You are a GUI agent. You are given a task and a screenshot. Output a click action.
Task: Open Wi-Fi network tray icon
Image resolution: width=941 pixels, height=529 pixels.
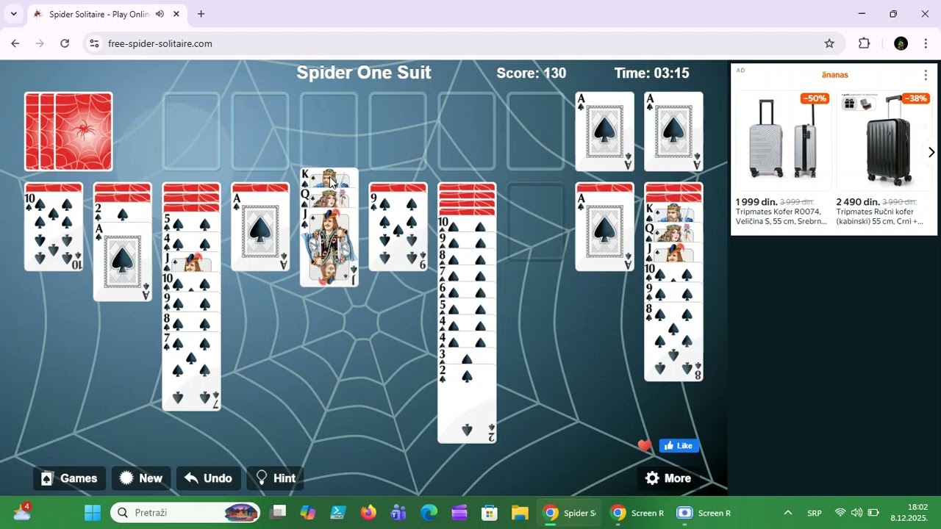(x=840, y=513)
